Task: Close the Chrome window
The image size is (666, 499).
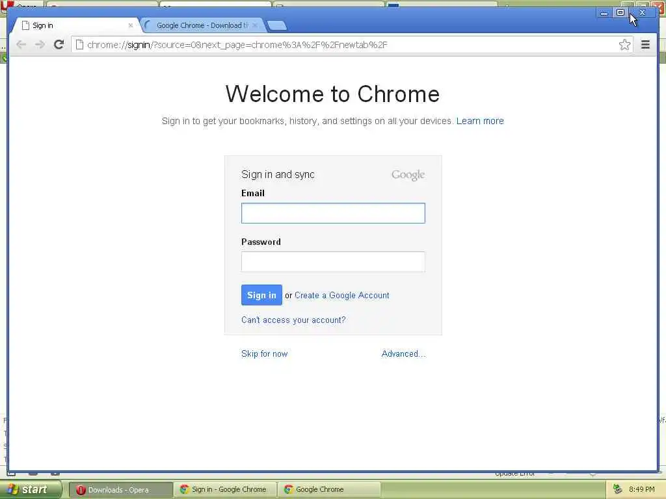Action: [642, 13]
